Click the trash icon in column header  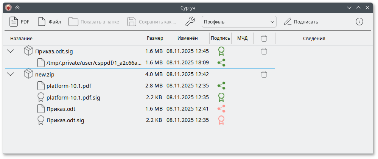264,38
